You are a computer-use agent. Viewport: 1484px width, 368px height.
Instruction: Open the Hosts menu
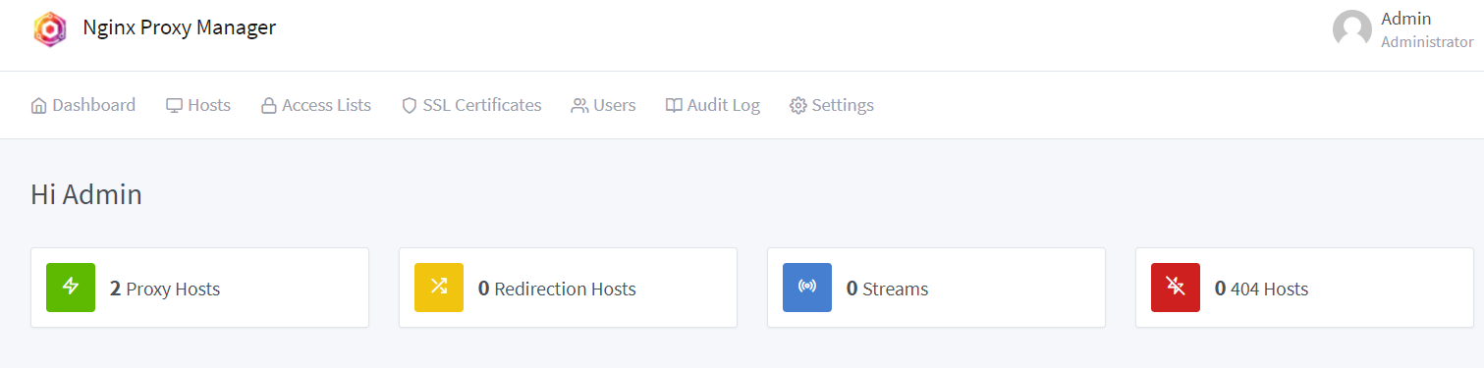[198, 105]
